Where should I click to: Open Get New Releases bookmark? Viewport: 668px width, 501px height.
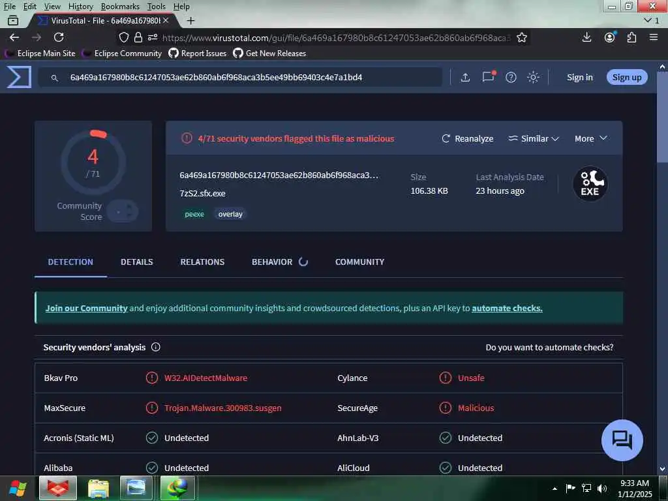269,53
